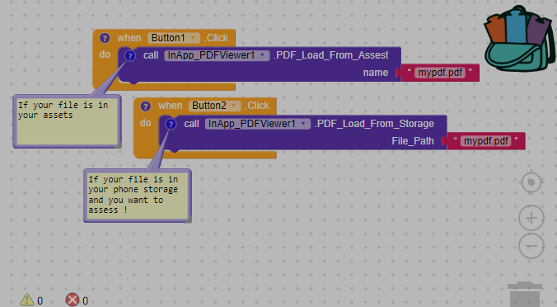Viewport: 557px width, 307px height.
Task: Open the Button1 component dropdown
Action: pyautogui.click(x=174, y=38)
